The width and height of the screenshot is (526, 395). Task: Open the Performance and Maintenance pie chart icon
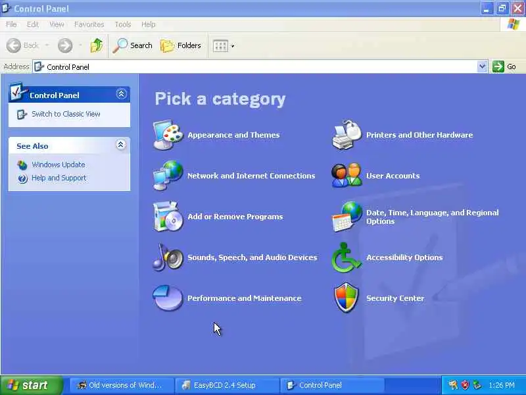pos(168,298)
